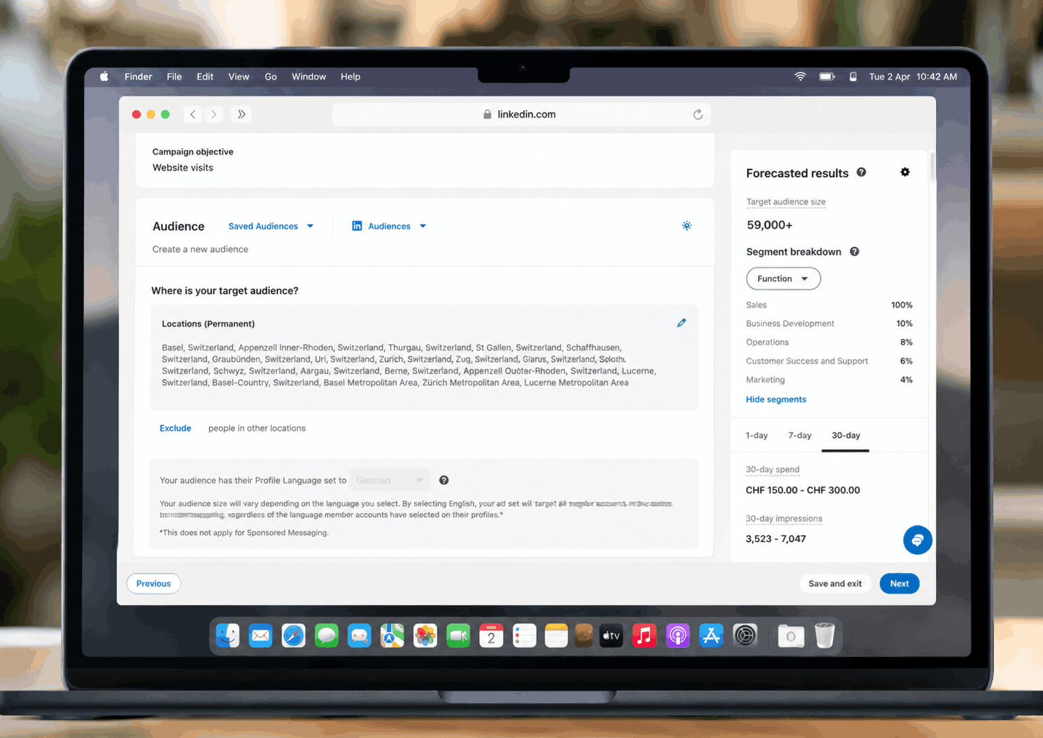Open the Trash in the Dock
The width and height of the screenshot is (1043, 738).
click(825, 635)
